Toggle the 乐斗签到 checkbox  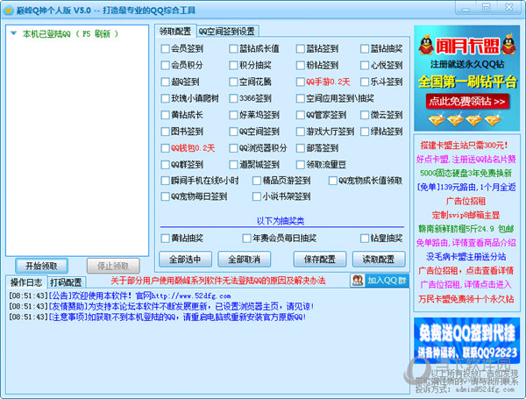tap(365, 82)
